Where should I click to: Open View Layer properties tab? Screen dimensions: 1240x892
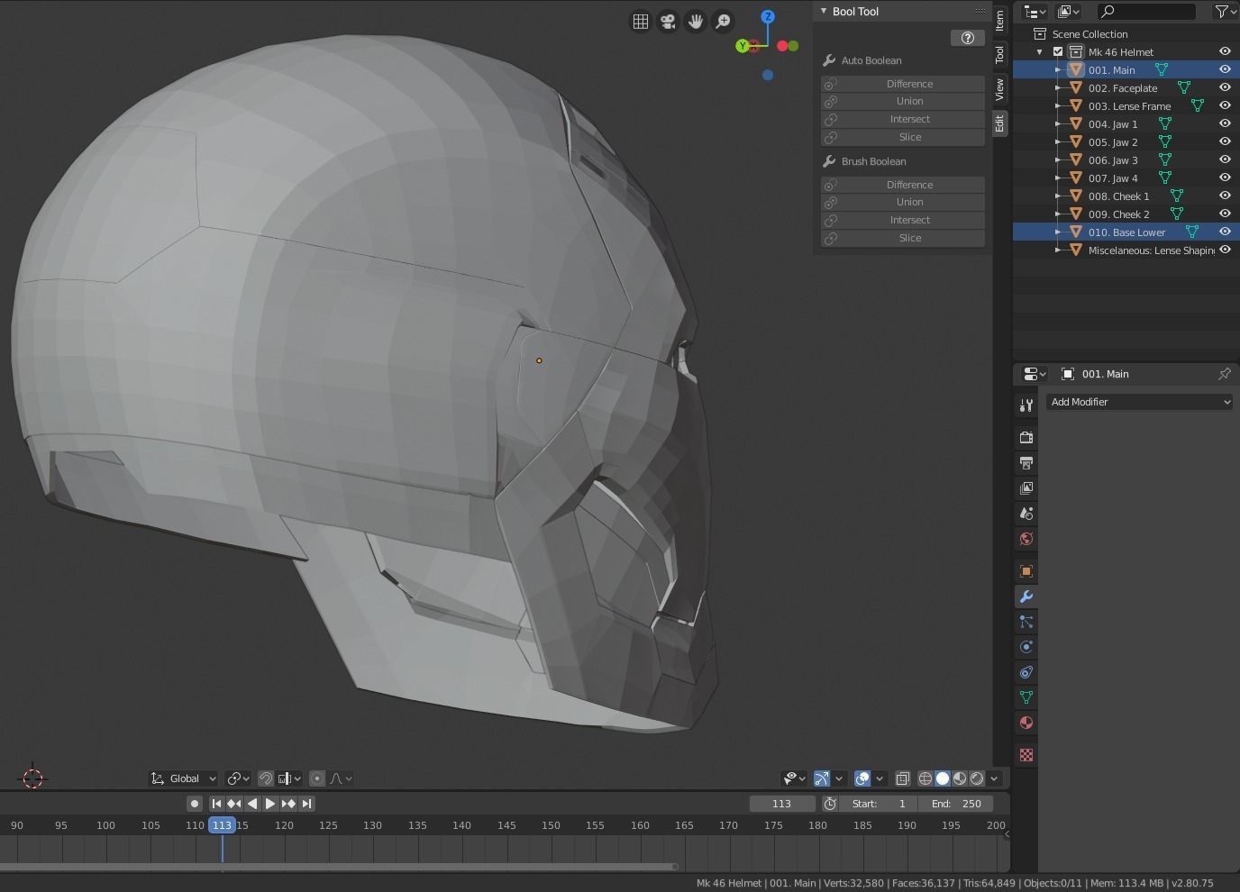pos(1026,488)
